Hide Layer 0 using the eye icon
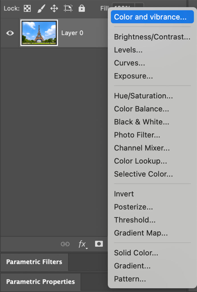The height and width of the screenshot is (292, 197). (x=10, y=33)
